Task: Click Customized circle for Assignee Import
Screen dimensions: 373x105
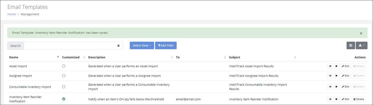Action: (x=64, y=76)
